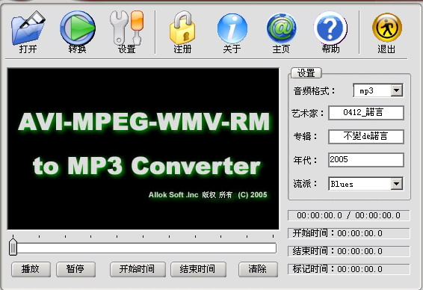Viewport: 423px width, 290px height.
Task: Open the 关于 info icon
Action: click(x=232, y=28)
